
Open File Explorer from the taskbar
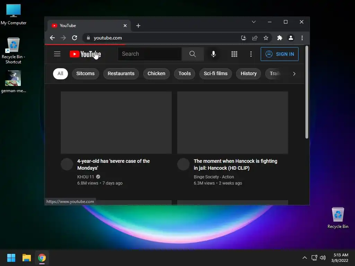26,258
